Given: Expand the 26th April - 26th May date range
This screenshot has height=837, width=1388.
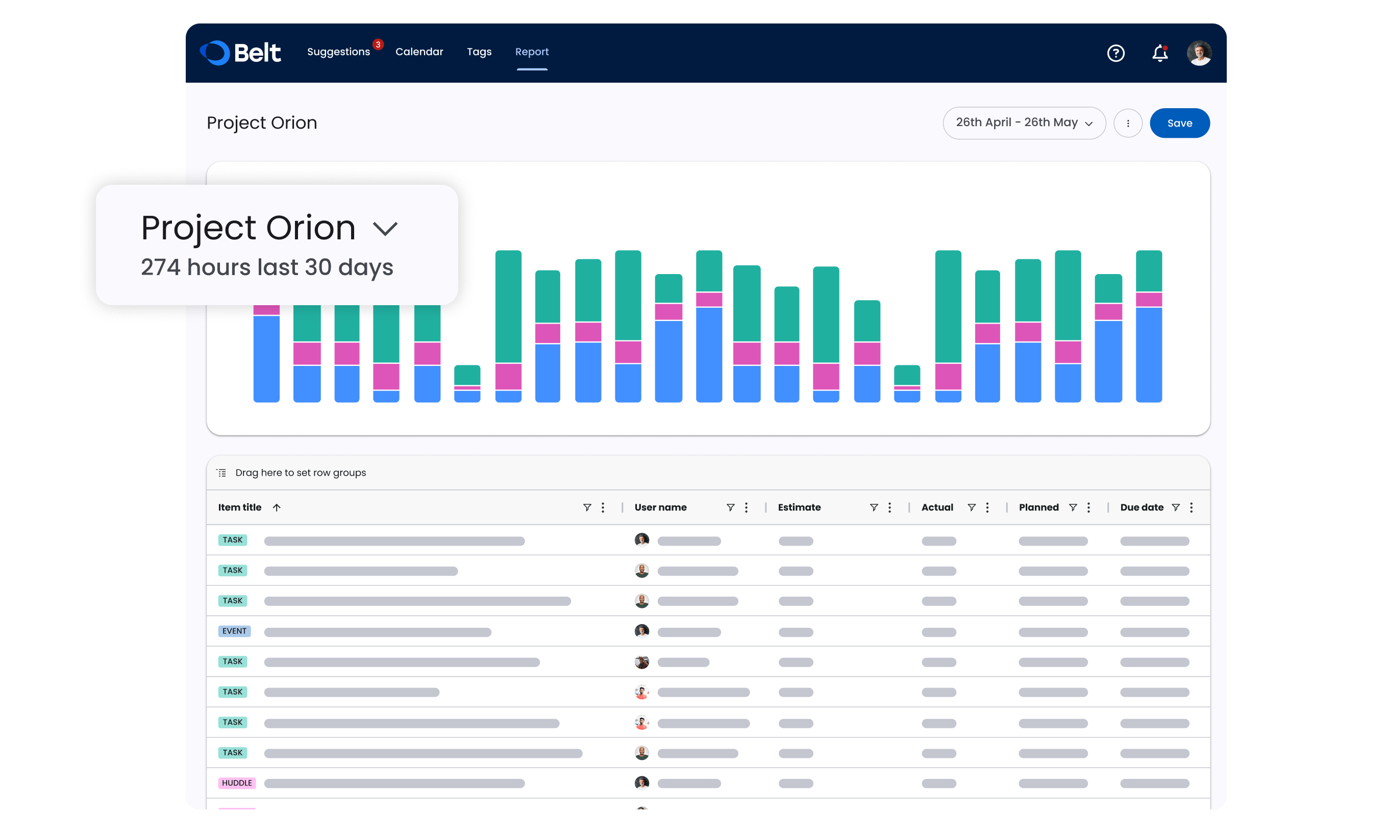Looking at the screenshot, I should 1024,123.
